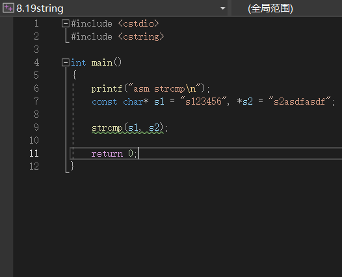This screenshot has height=277, width=342.
Task: Click the main function name
Action: coord(102,63)
